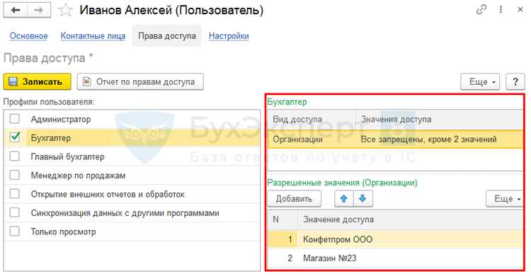Go to Настройки tab
531x276 pixels.
[x=229, y=36]
